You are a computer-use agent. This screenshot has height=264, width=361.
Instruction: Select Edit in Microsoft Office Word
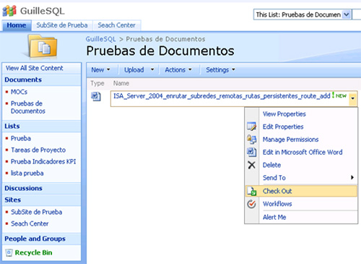[303, 152]
